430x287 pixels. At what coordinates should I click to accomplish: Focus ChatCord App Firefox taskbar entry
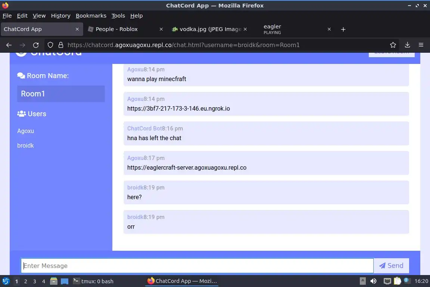coord(182,281)
